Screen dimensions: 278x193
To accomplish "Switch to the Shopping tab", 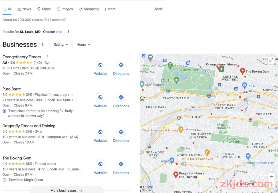I will click(89, 9).
